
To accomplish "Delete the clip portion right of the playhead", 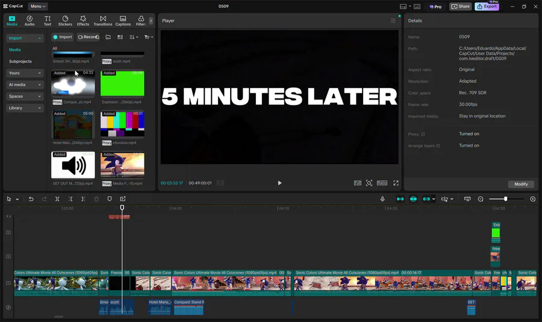I will point(83,199).
